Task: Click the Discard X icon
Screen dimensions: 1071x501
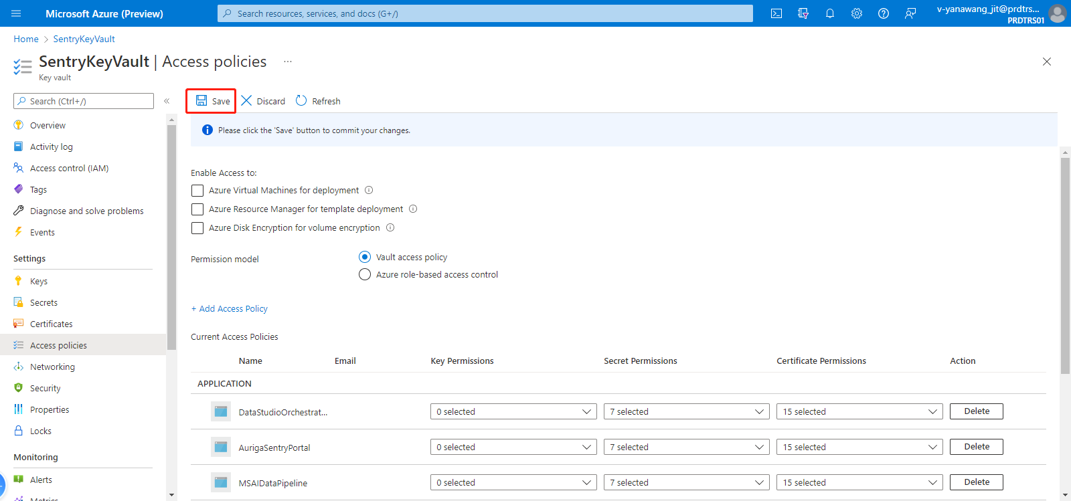Action: pyautogui.click(x=246, y=100)
